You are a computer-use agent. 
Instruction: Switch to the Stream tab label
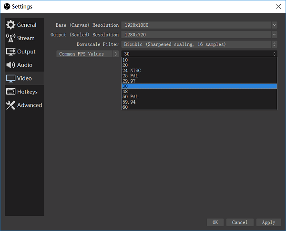pos(26,38)
